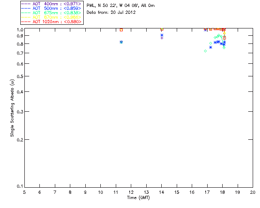This screenshot has height=208, width=260.
Task: Click the 15 hour x-axis label
Action: pos(177,193)
